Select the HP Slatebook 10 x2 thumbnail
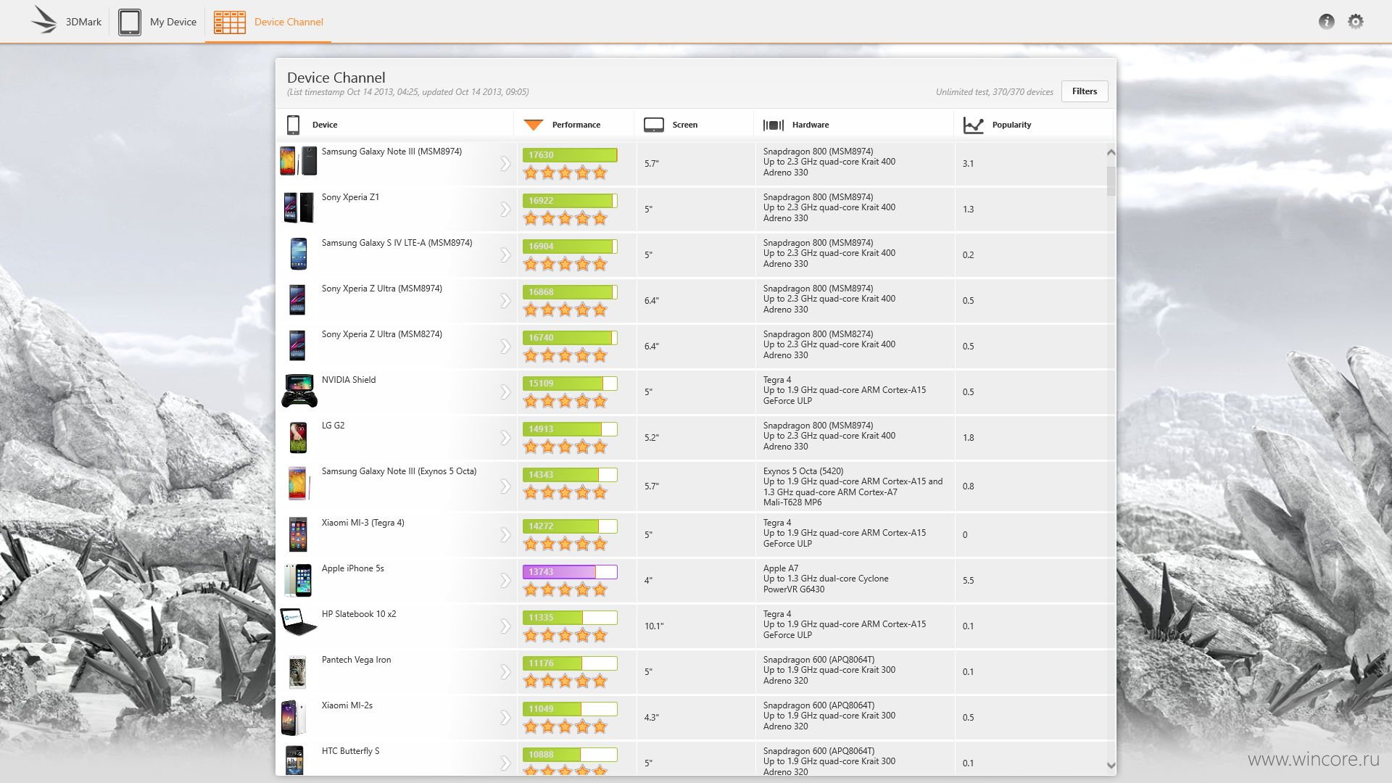This screenshot has height=783, width=1392. [298, 622]
